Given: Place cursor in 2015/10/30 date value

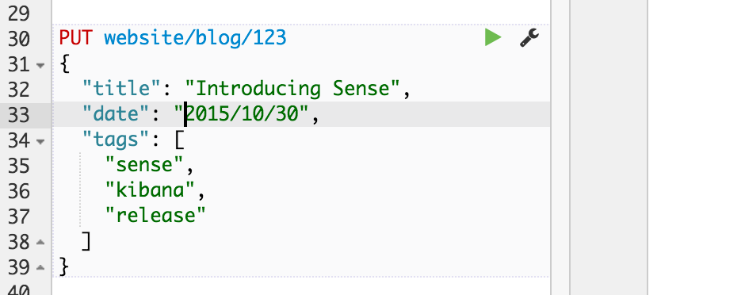Looking at the screenshot, I should [x=243, y=114].
